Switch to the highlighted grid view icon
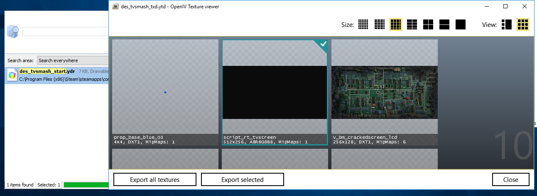This screenshot has width=537, height=196. 522,24
